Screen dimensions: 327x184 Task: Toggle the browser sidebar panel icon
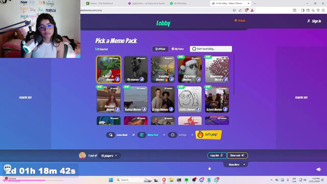pos(303,10)
